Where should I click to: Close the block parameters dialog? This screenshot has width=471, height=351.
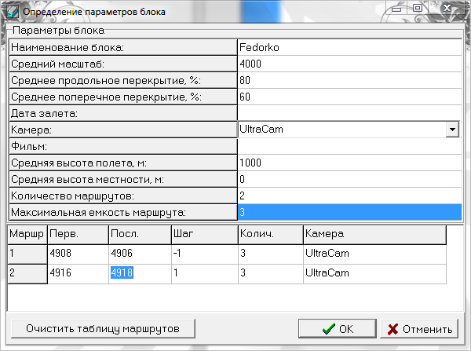coord(447,9)
